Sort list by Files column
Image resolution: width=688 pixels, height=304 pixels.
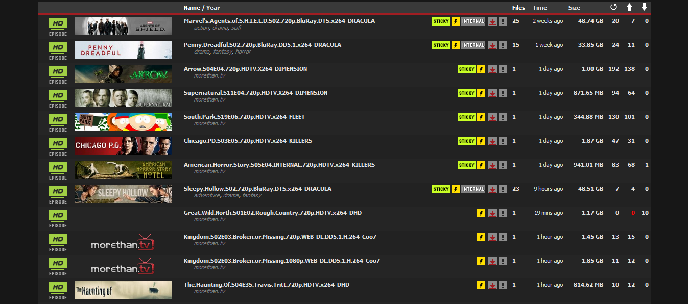[518, 8]
